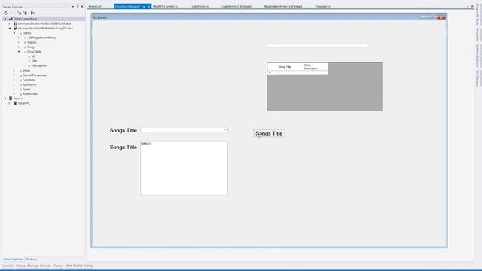Viewport: 482px width, 271px height.
Task: Pin the Form5.cs [Design] tab
Action: click(x=144, y=7)
